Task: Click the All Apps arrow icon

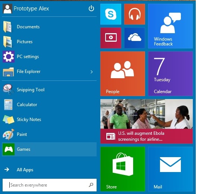Action: point(7,169)
